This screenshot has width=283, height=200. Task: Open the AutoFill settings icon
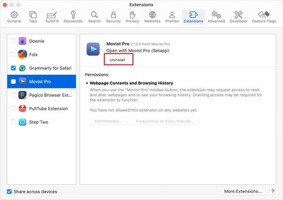[52, 15]
